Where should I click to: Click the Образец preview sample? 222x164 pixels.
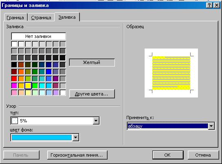coord(171,73)
